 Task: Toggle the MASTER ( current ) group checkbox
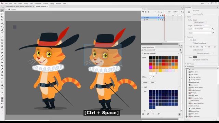coord(142,53)
